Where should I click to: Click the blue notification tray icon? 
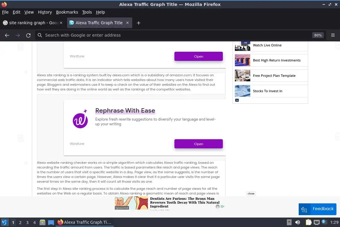point(323,222)
